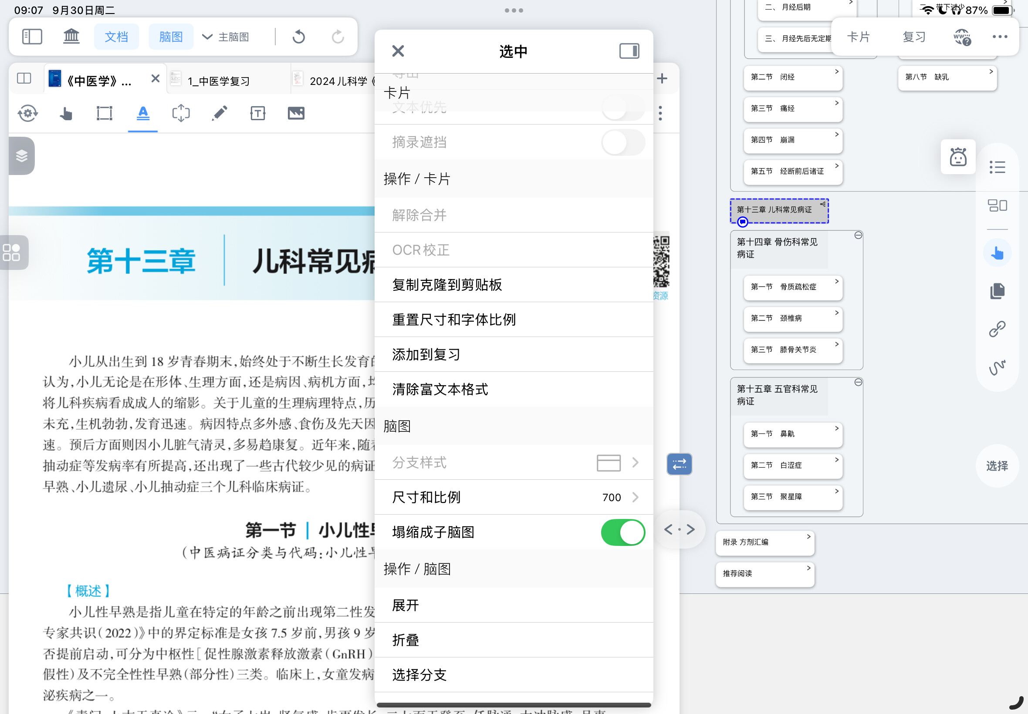Click the 选择 button

[x=997, y=466]
